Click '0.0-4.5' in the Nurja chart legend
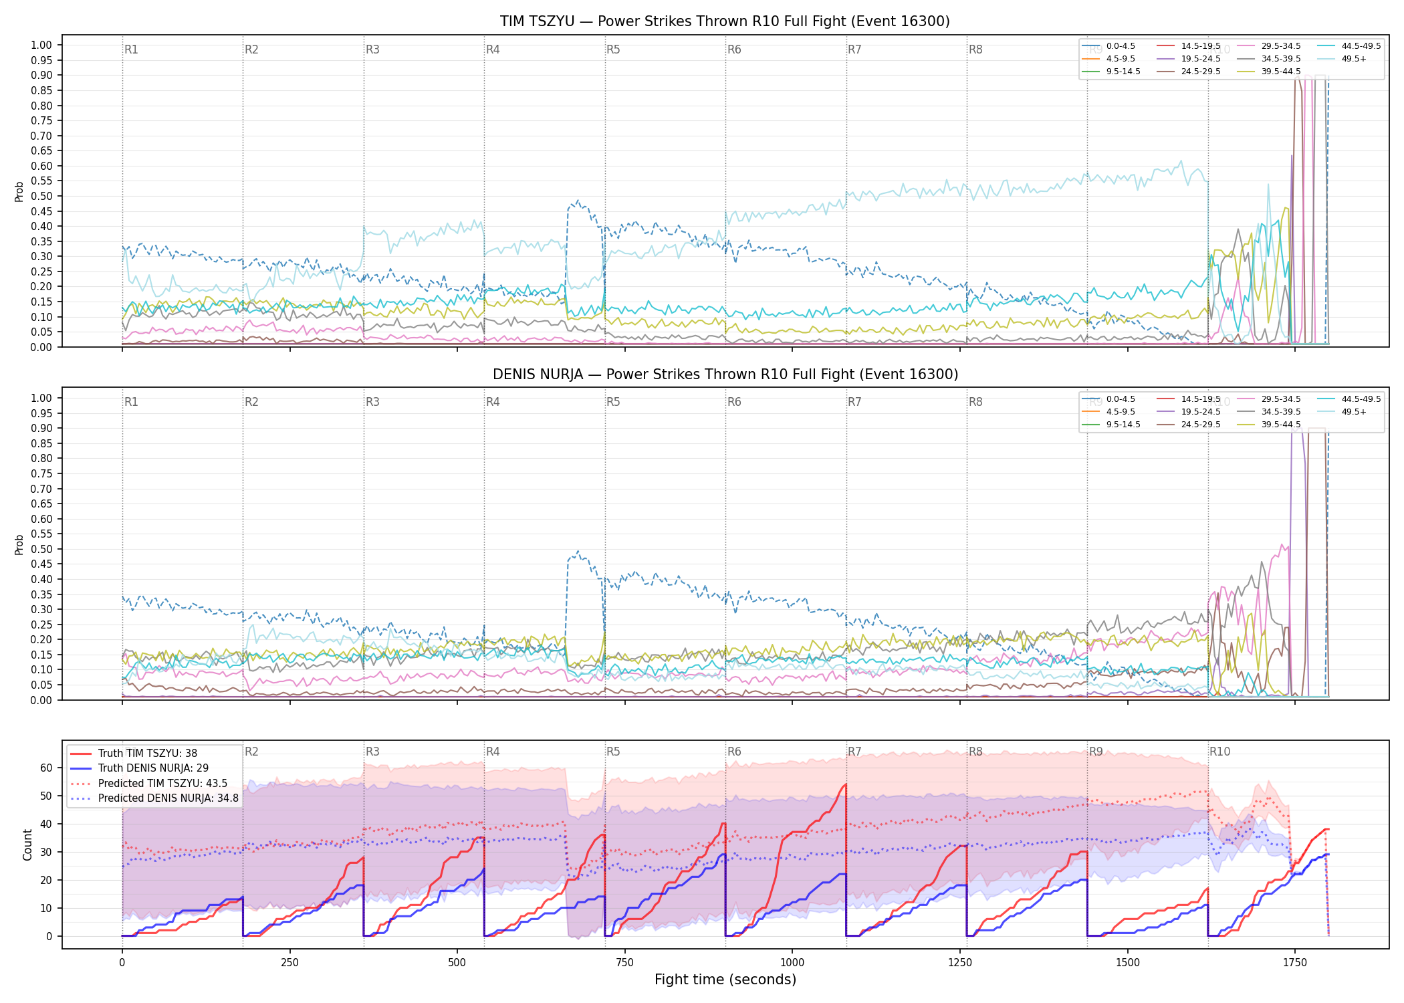Viewport: 1404px width, 1003px height. (x=1121, y=399)
